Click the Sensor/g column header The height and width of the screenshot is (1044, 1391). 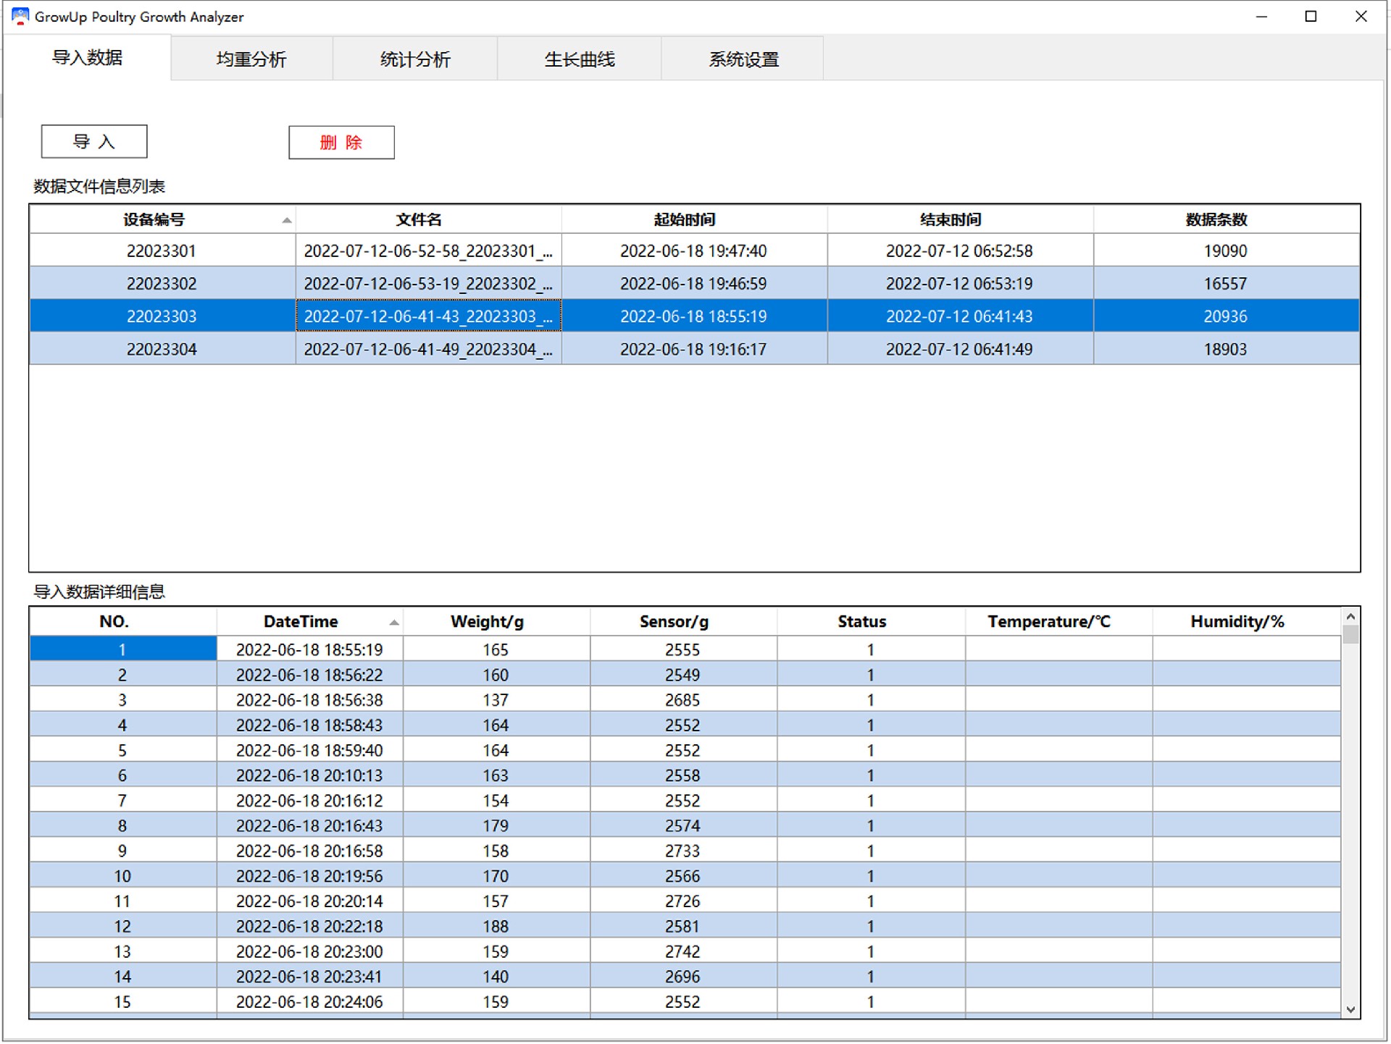point(674,622)
